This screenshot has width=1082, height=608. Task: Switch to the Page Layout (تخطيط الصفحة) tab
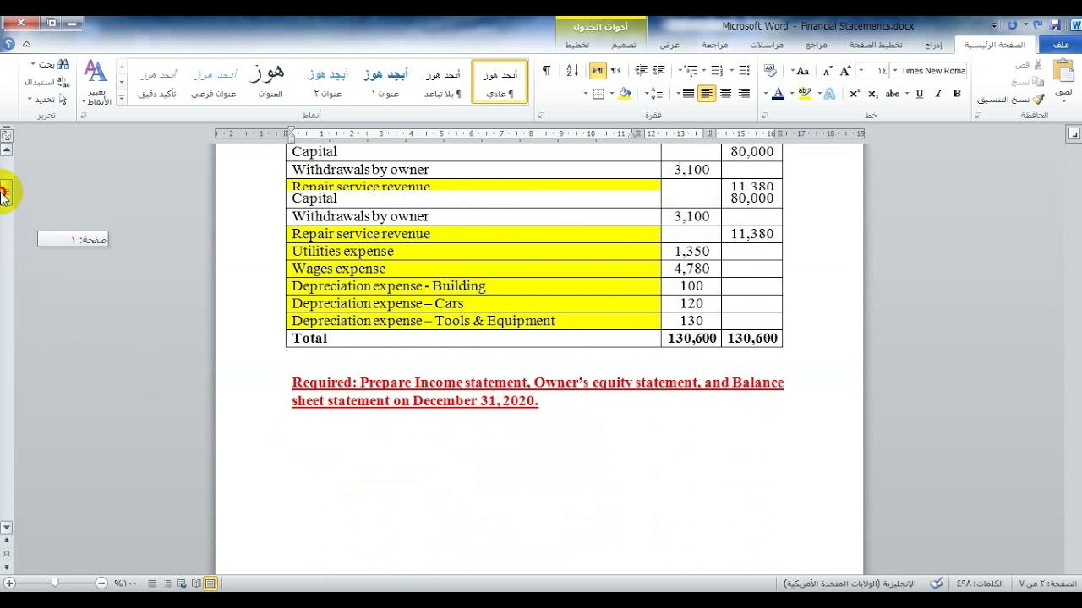pyautogui.click(x=875, y=45)
